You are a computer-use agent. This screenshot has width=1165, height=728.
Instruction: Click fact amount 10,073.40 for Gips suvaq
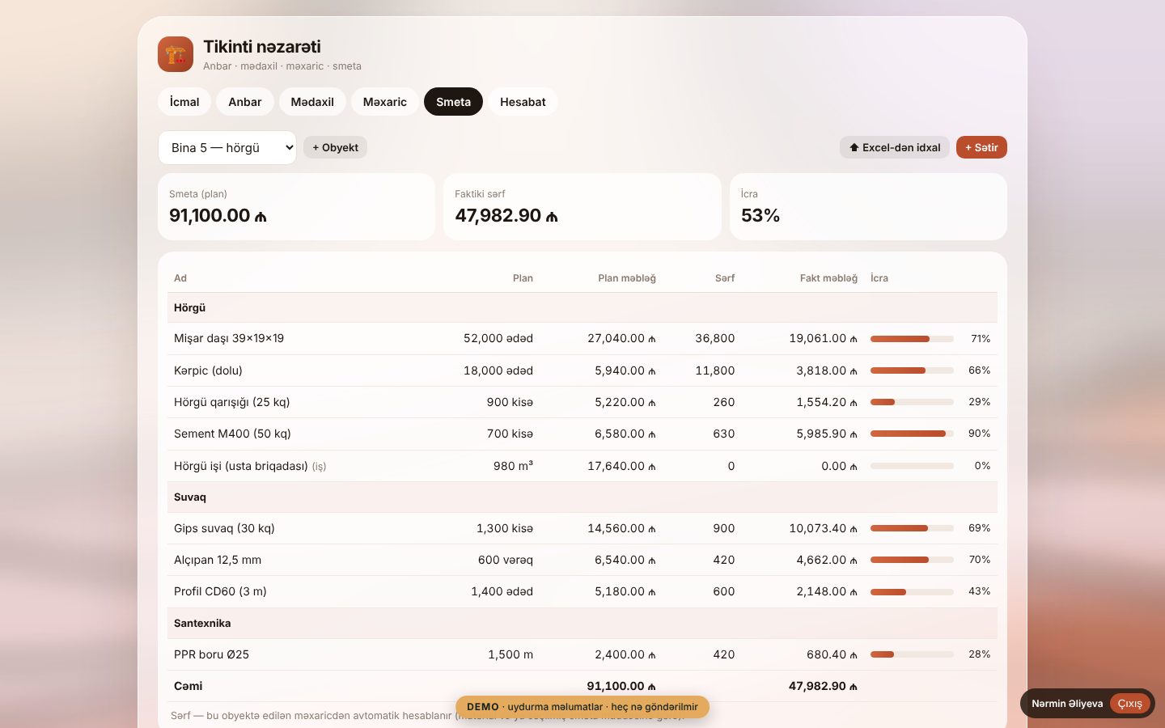823,528
